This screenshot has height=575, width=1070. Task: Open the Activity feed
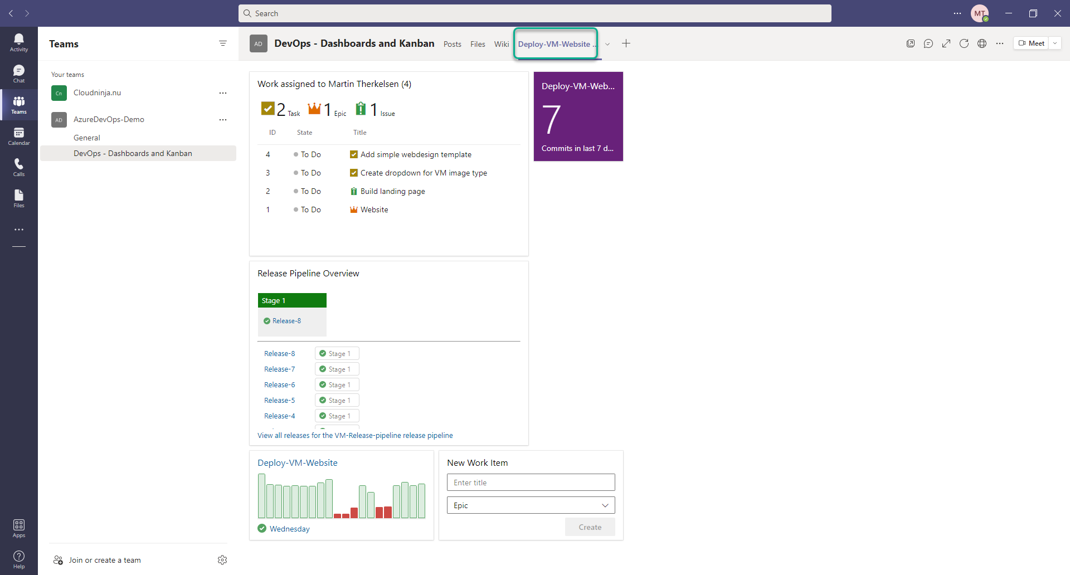(19, 42)
